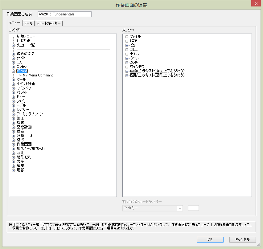Select ファイル in the left command list
This screenshot has height=249, width=263.
[x=22, y=101]
